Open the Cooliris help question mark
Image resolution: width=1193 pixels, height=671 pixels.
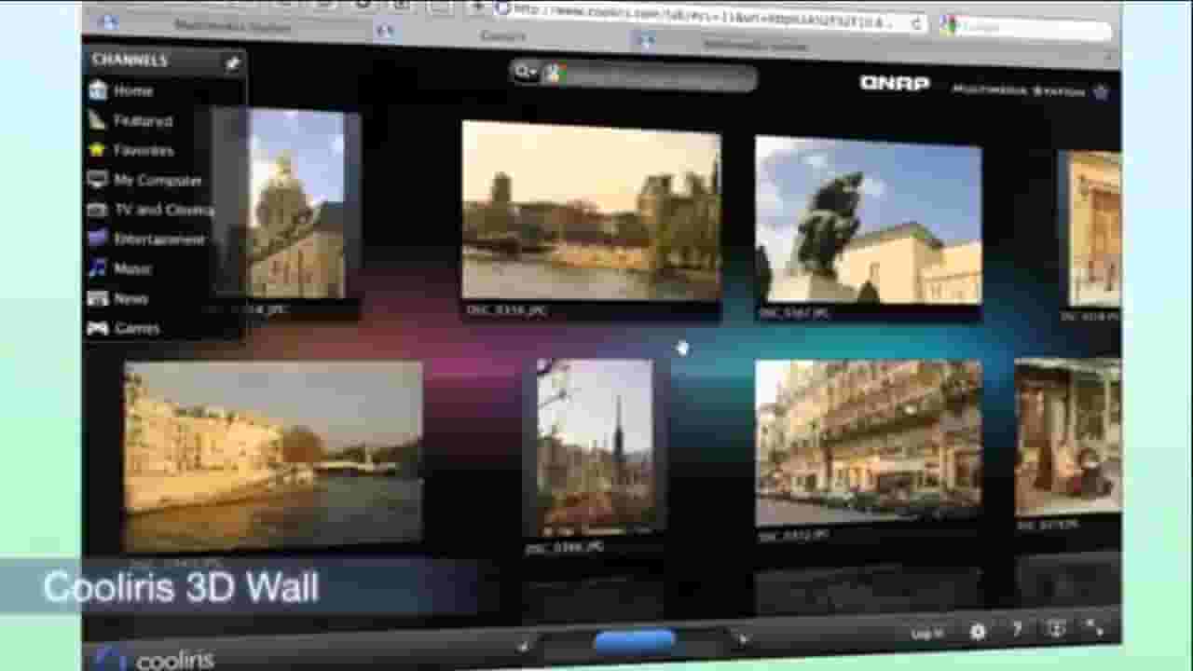pos(1017,631)
